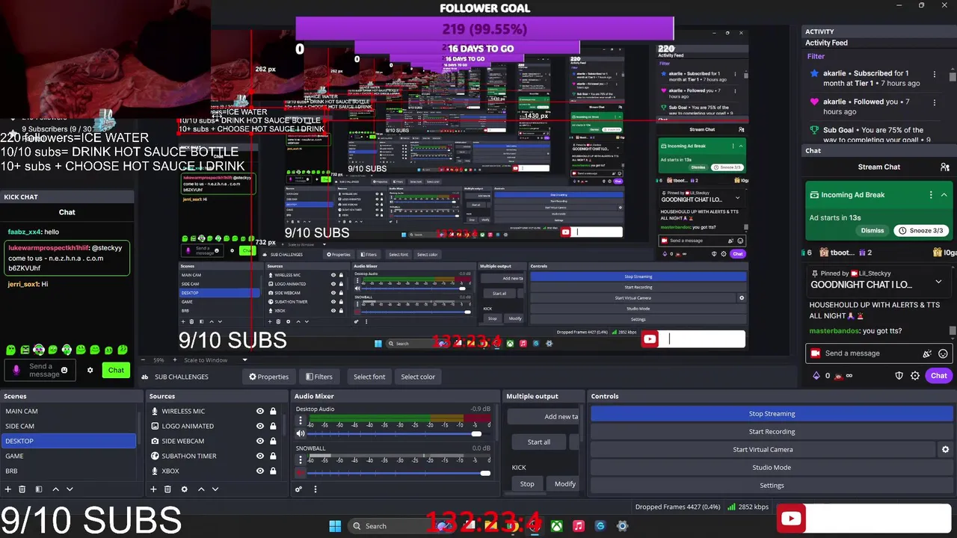Switch to the GAME scene
The height and width of the screenshot is (538, 957).
pos(68,456)
